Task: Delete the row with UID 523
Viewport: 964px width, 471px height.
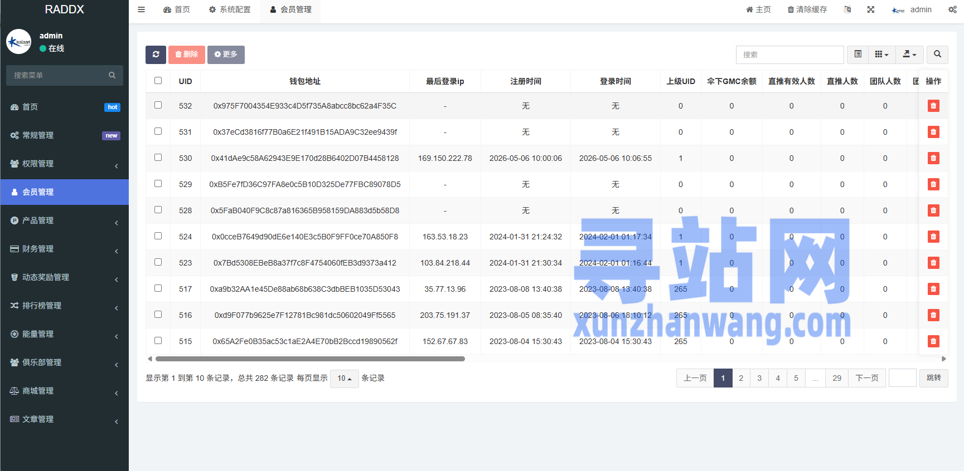Action: click(933, 263)
